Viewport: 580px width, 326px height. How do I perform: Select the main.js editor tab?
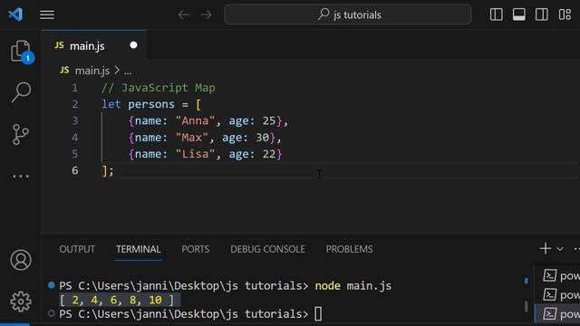point(94,45)
